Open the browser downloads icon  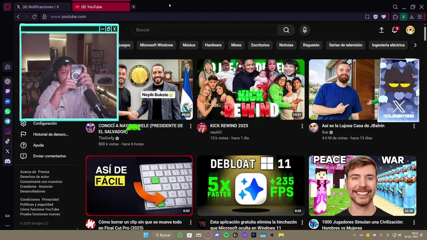pyautogui.click(x=412, y=17)
